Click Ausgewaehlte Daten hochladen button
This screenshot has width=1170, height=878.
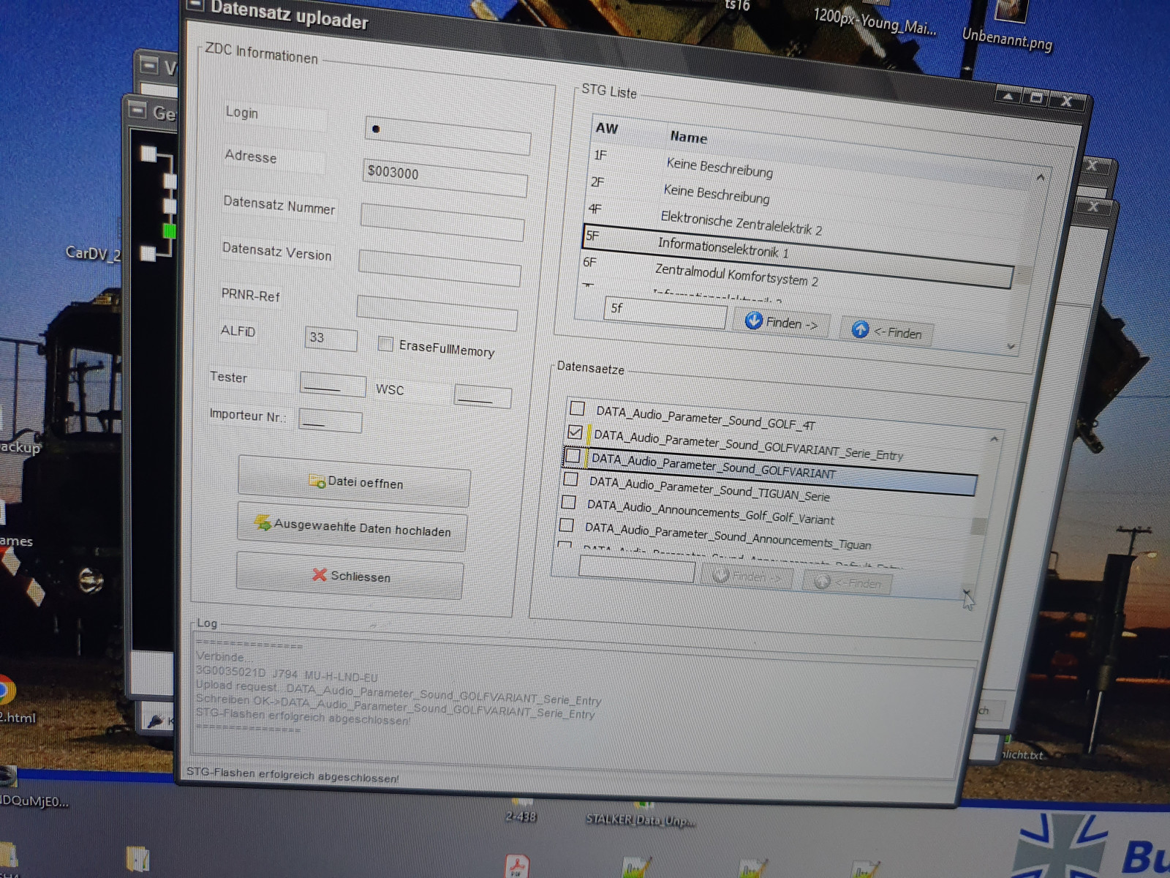[x=352, y=527]
